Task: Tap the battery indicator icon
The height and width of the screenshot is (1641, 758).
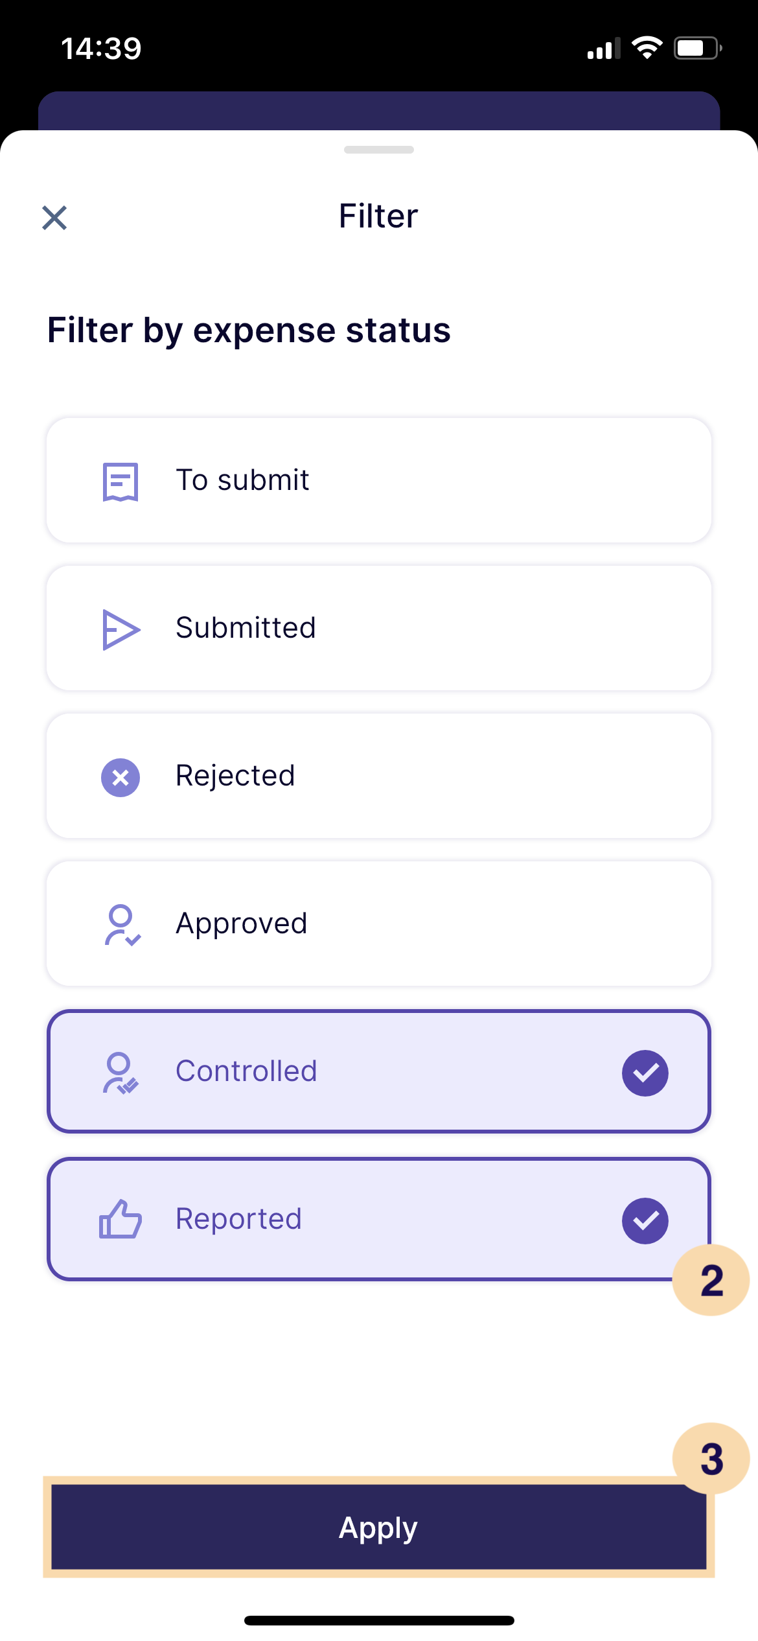Action: 698,48
